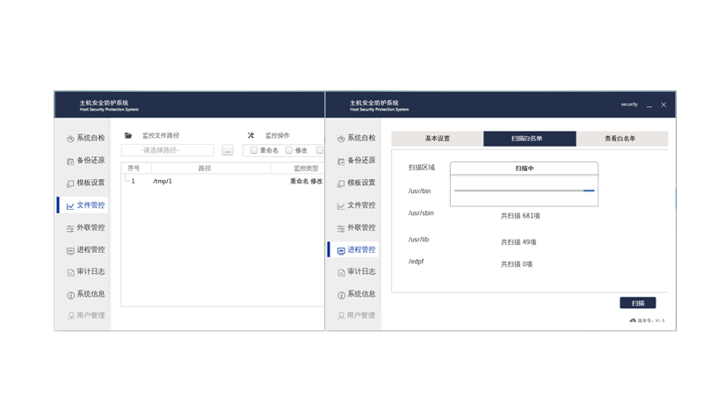Viewport: 703px width, 395px height.
Task: Click 系统自检 icon in left window sidebar
Action: [70, 139]
